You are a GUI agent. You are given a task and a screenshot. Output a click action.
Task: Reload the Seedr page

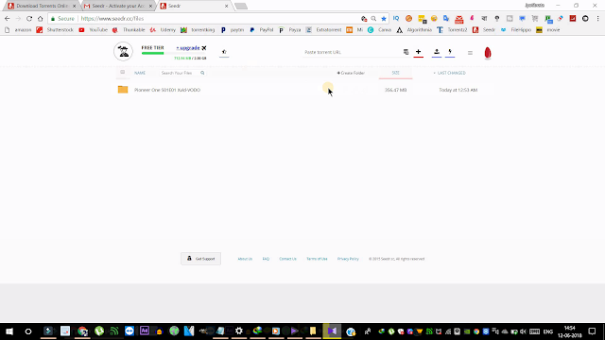click(29, 19)
